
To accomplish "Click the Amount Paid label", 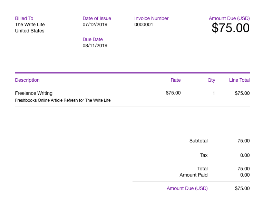I will [x=194, y=175].
